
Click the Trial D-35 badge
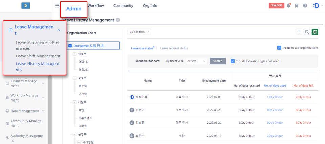click(x=277, y=6)
